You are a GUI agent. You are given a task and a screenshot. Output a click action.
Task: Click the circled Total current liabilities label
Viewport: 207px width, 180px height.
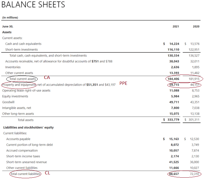[x=25, y=174]
